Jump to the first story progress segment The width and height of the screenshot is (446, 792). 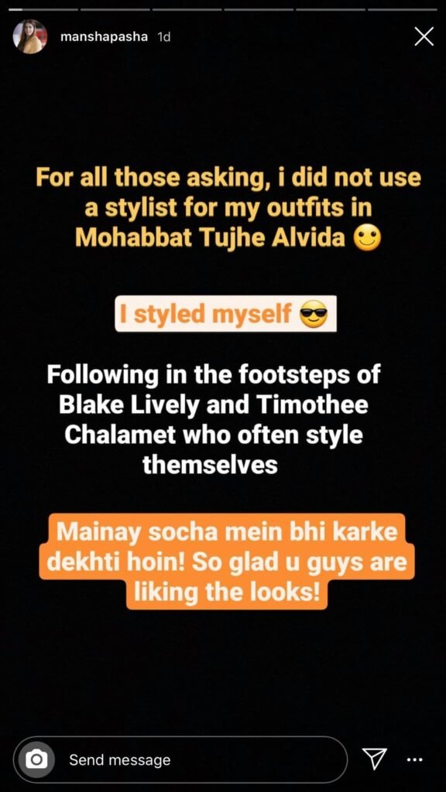[x=43, y=9]
